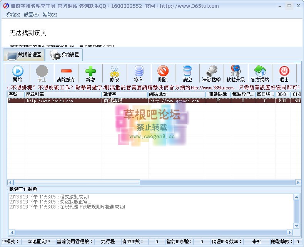This screenshot has height=247, width=304.
Task: Click the 刪除 delete prohibition icon
Action: click(x=163, y=71)
